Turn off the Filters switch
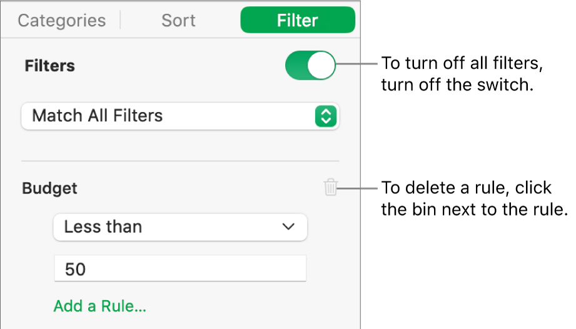The height and width of the screenshot is (329, 576). (310, 65)
